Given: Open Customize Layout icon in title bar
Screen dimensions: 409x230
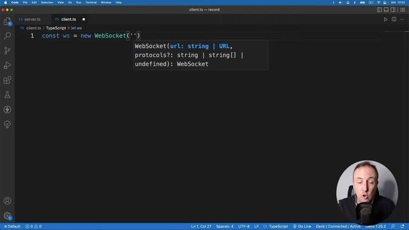Looking at the screenshot, I should click(x=403, y=10).
